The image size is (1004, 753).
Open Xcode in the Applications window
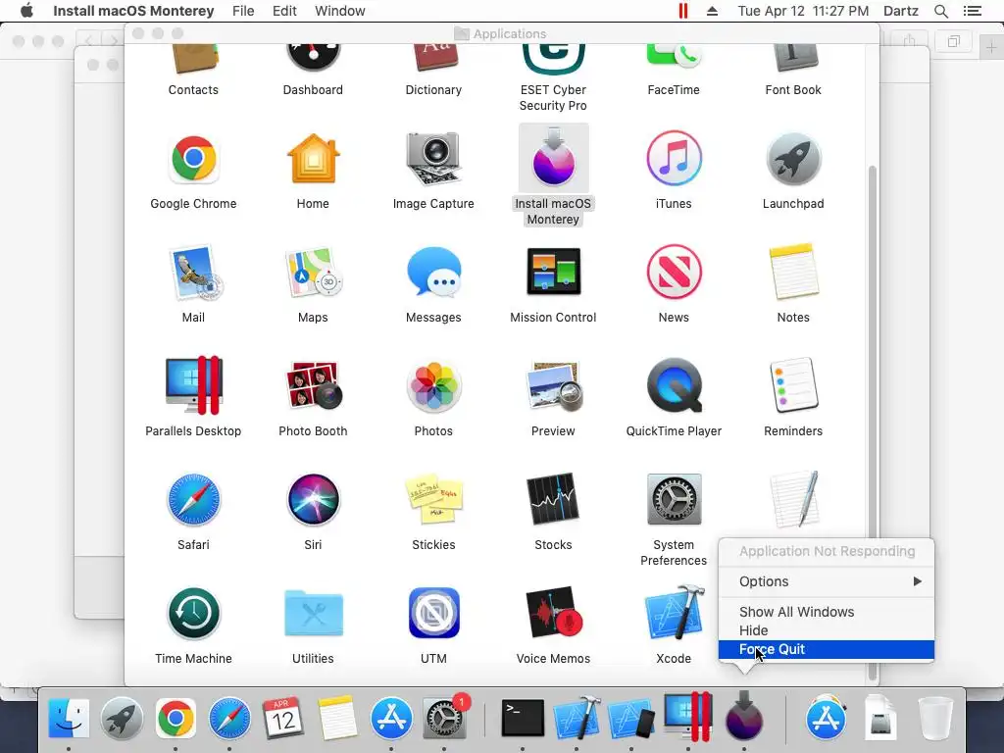click(674, 614)
